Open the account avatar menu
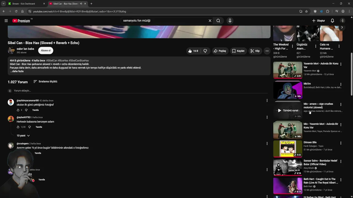The image size is (353, 198). [x=343, y=21]
